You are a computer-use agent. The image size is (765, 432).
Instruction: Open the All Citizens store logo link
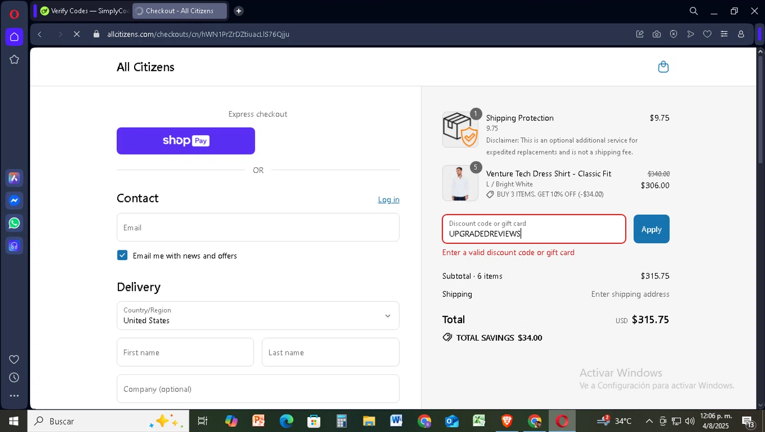(x=145, y=67)
